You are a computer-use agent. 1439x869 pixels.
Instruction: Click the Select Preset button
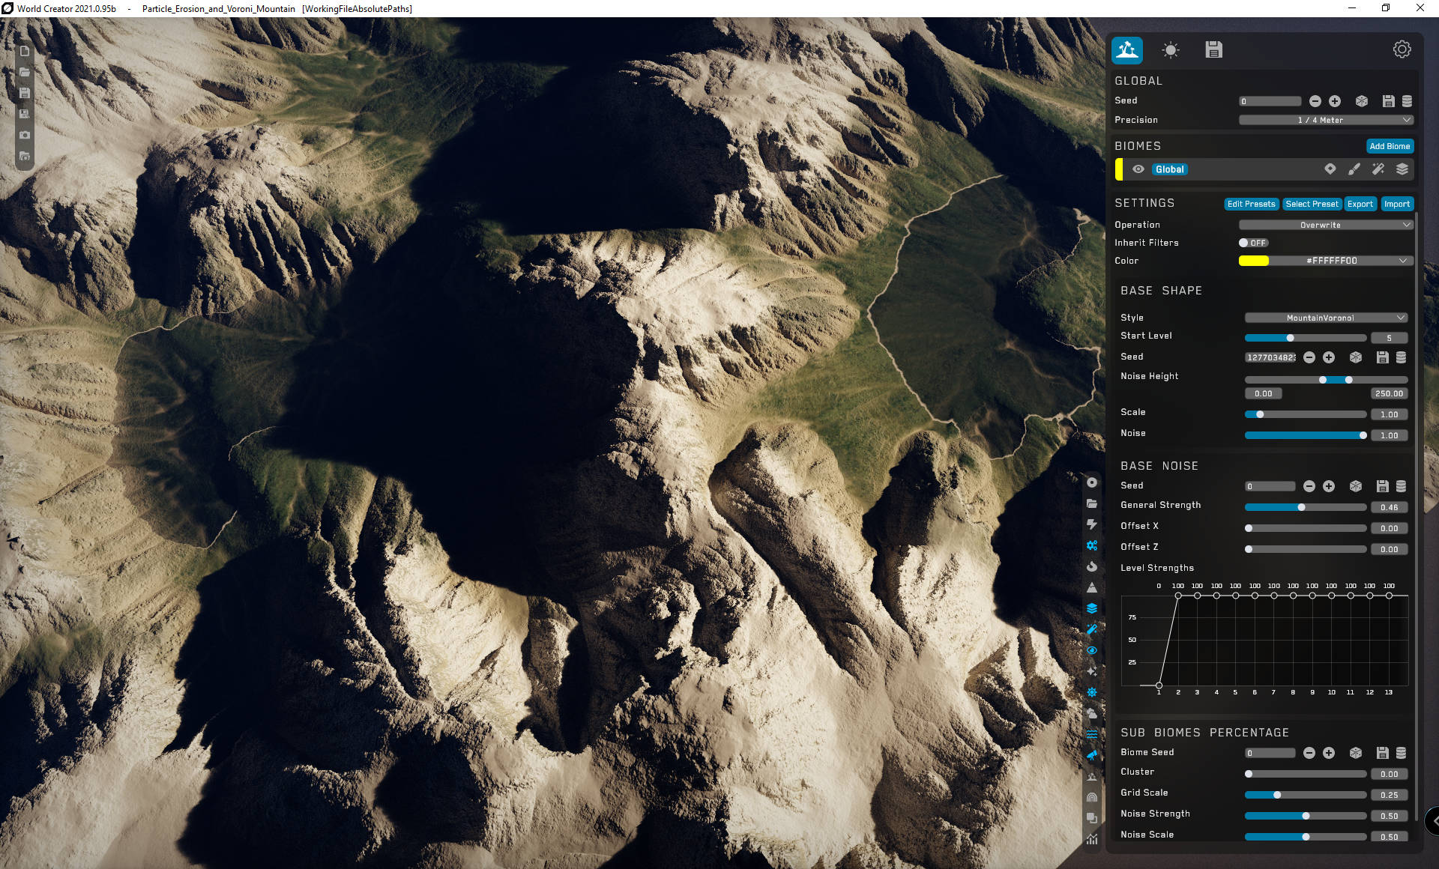tap(1311, 204)
